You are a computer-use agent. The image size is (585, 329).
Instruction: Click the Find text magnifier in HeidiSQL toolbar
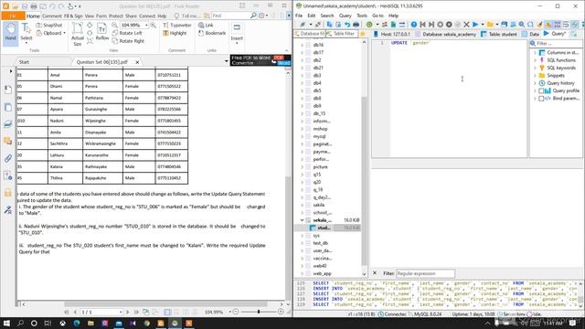pos(522,25)
